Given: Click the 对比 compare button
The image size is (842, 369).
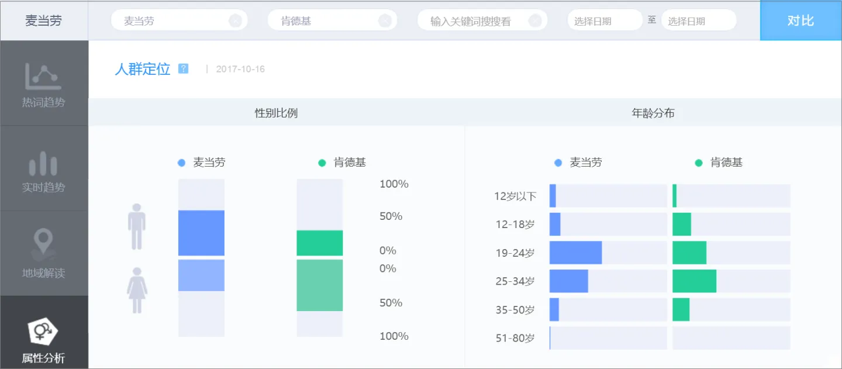Looking at the screenshot, I should pos(800,20).
